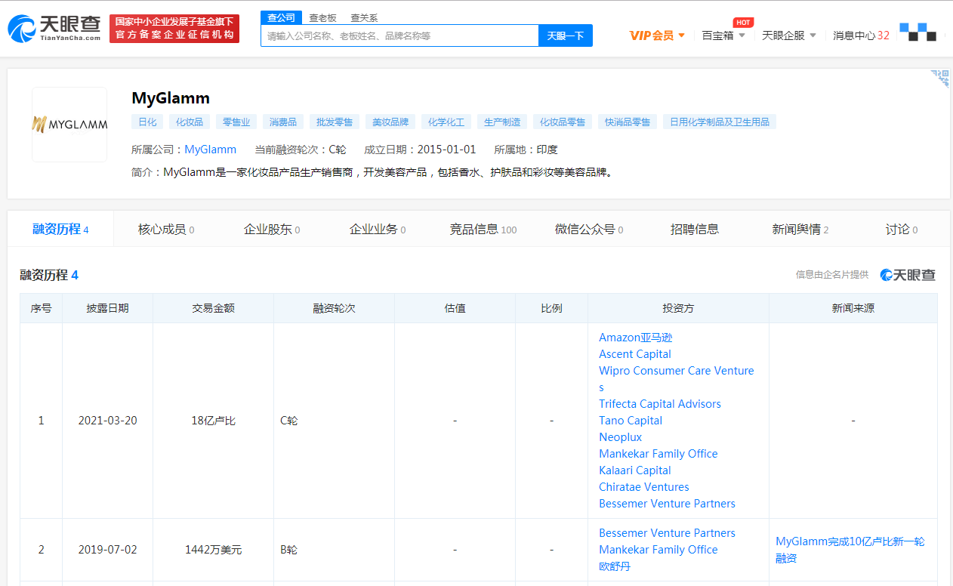Switch to the 新闻舆情 tab
953x586 pixels.
coord(800,229)
